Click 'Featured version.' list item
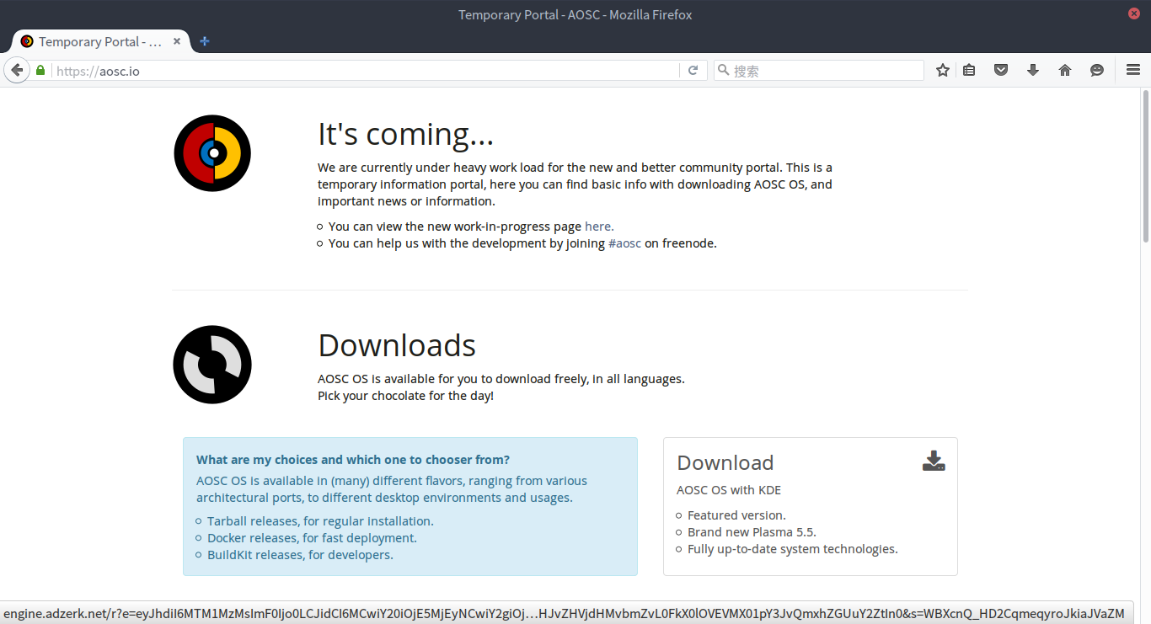The image size is (1151, 624). (736, 515)
